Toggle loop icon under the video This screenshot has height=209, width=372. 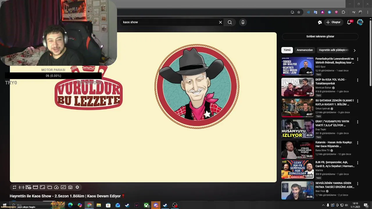point(14,187)
